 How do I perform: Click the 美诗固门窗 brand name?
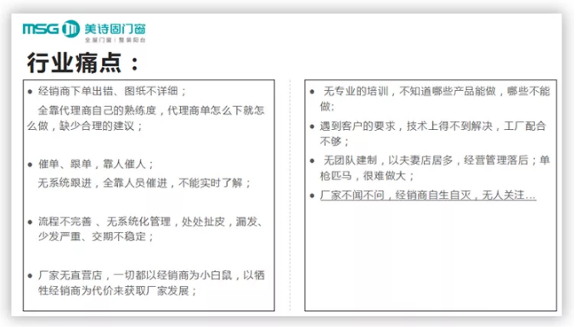click(x=115, y=29)
